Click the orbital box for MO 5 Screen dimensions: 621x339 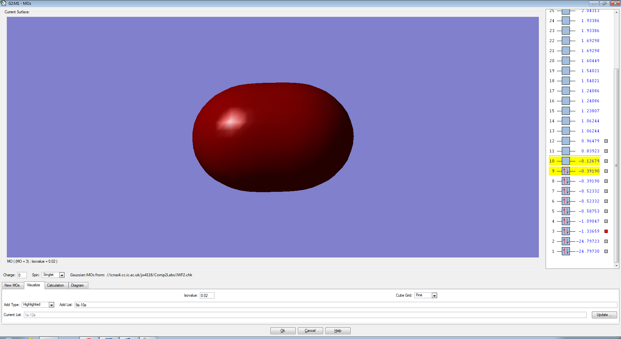point(566,211)
